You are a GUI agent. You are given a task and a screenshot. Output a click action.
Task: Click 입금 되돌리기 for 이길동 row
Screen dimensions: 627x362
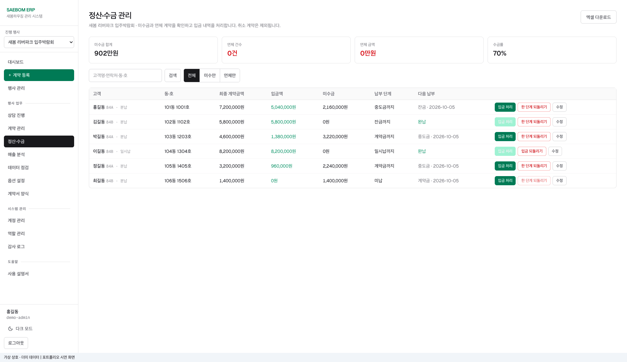click(532, 151)
